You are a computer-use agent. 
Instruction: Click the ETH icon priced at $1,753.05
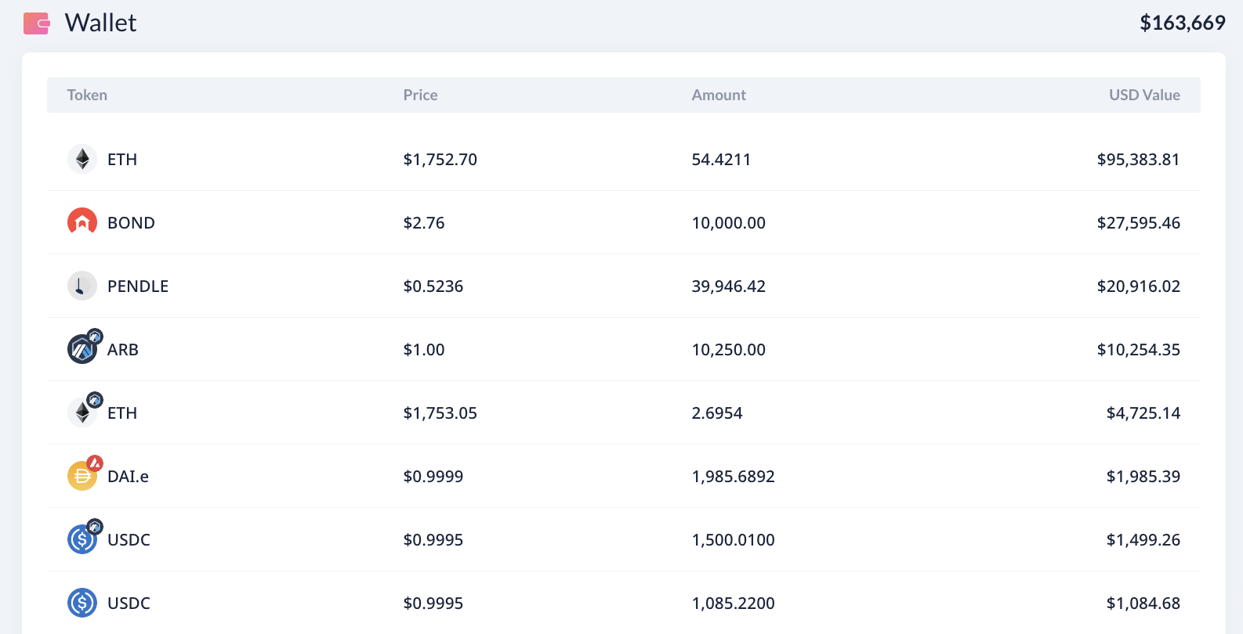tap(82, 412)
